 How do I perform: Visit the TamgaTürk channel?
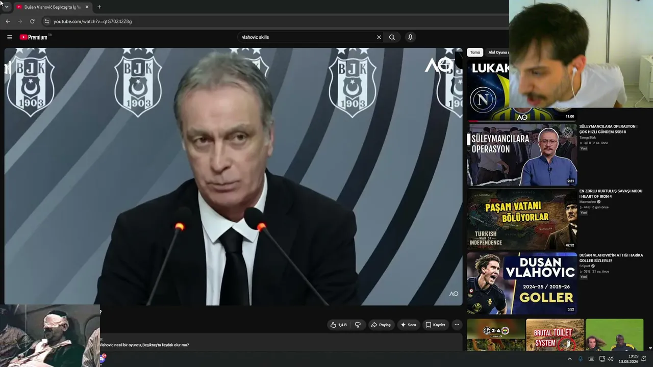click(588, 138)
